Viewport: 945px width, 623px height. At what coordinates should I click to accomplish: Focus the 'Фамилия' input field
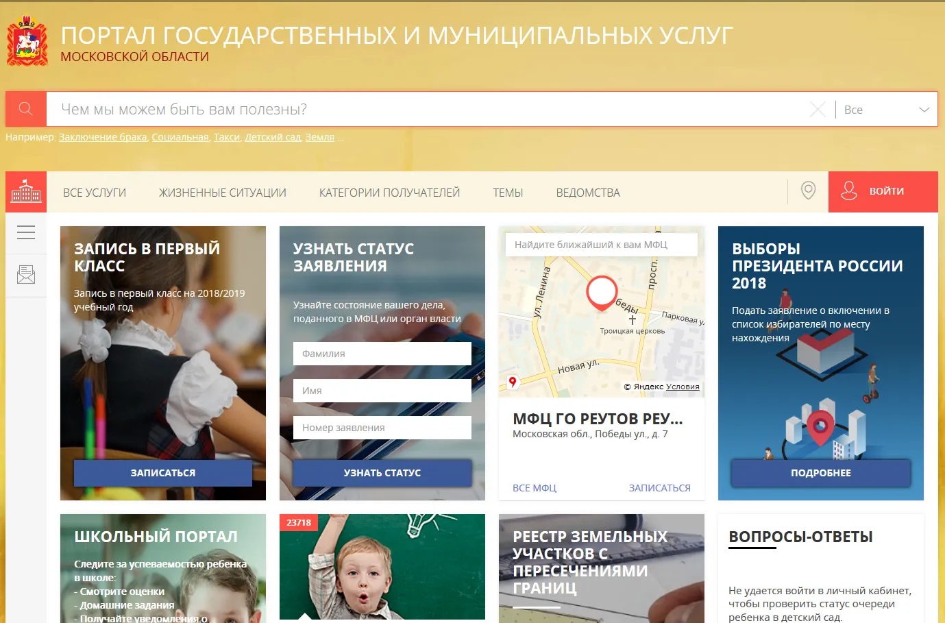point(382,354)
